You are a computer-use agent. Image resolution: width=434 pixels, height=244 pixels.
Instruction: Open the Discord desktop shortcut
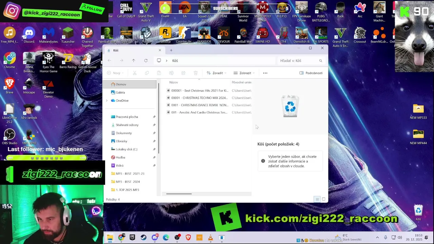click(x=29, y=36)
